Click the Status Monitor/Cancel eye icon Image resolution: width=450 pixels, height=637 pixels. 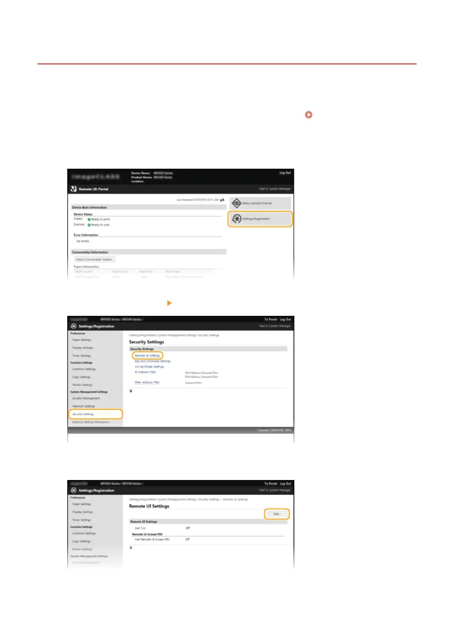(237, 203)
